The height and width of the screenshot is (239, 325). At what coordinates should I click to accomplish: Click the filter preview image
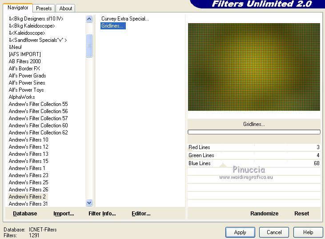click(x=254, y=67)
